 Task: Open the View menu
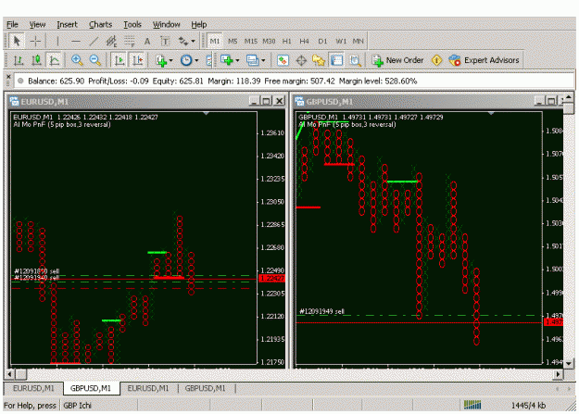37,24
